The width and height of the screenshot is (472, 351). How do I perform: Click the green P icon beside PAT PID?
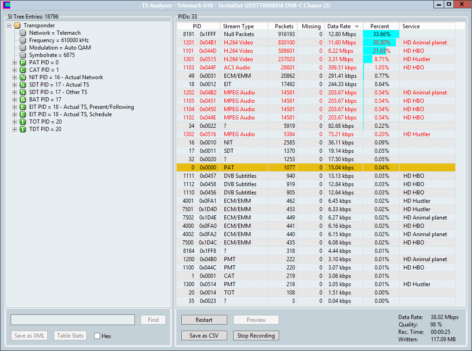click(x=23, y=63)
